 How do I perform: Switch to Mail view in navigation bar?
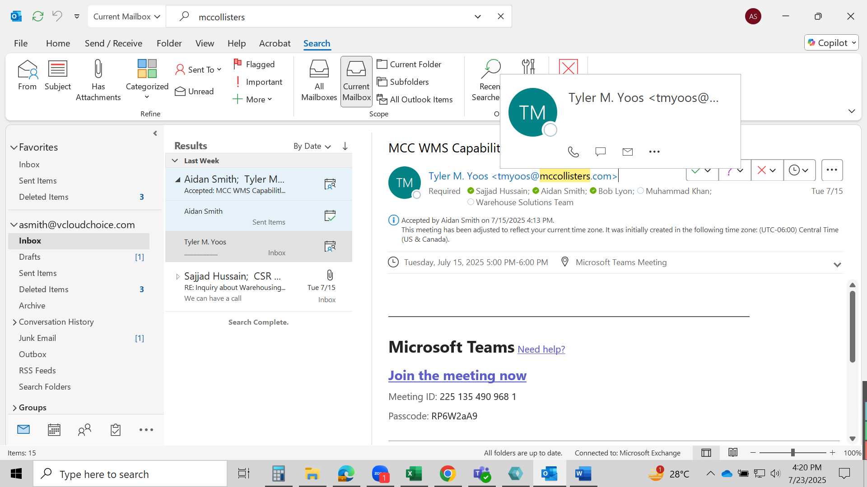23,430
